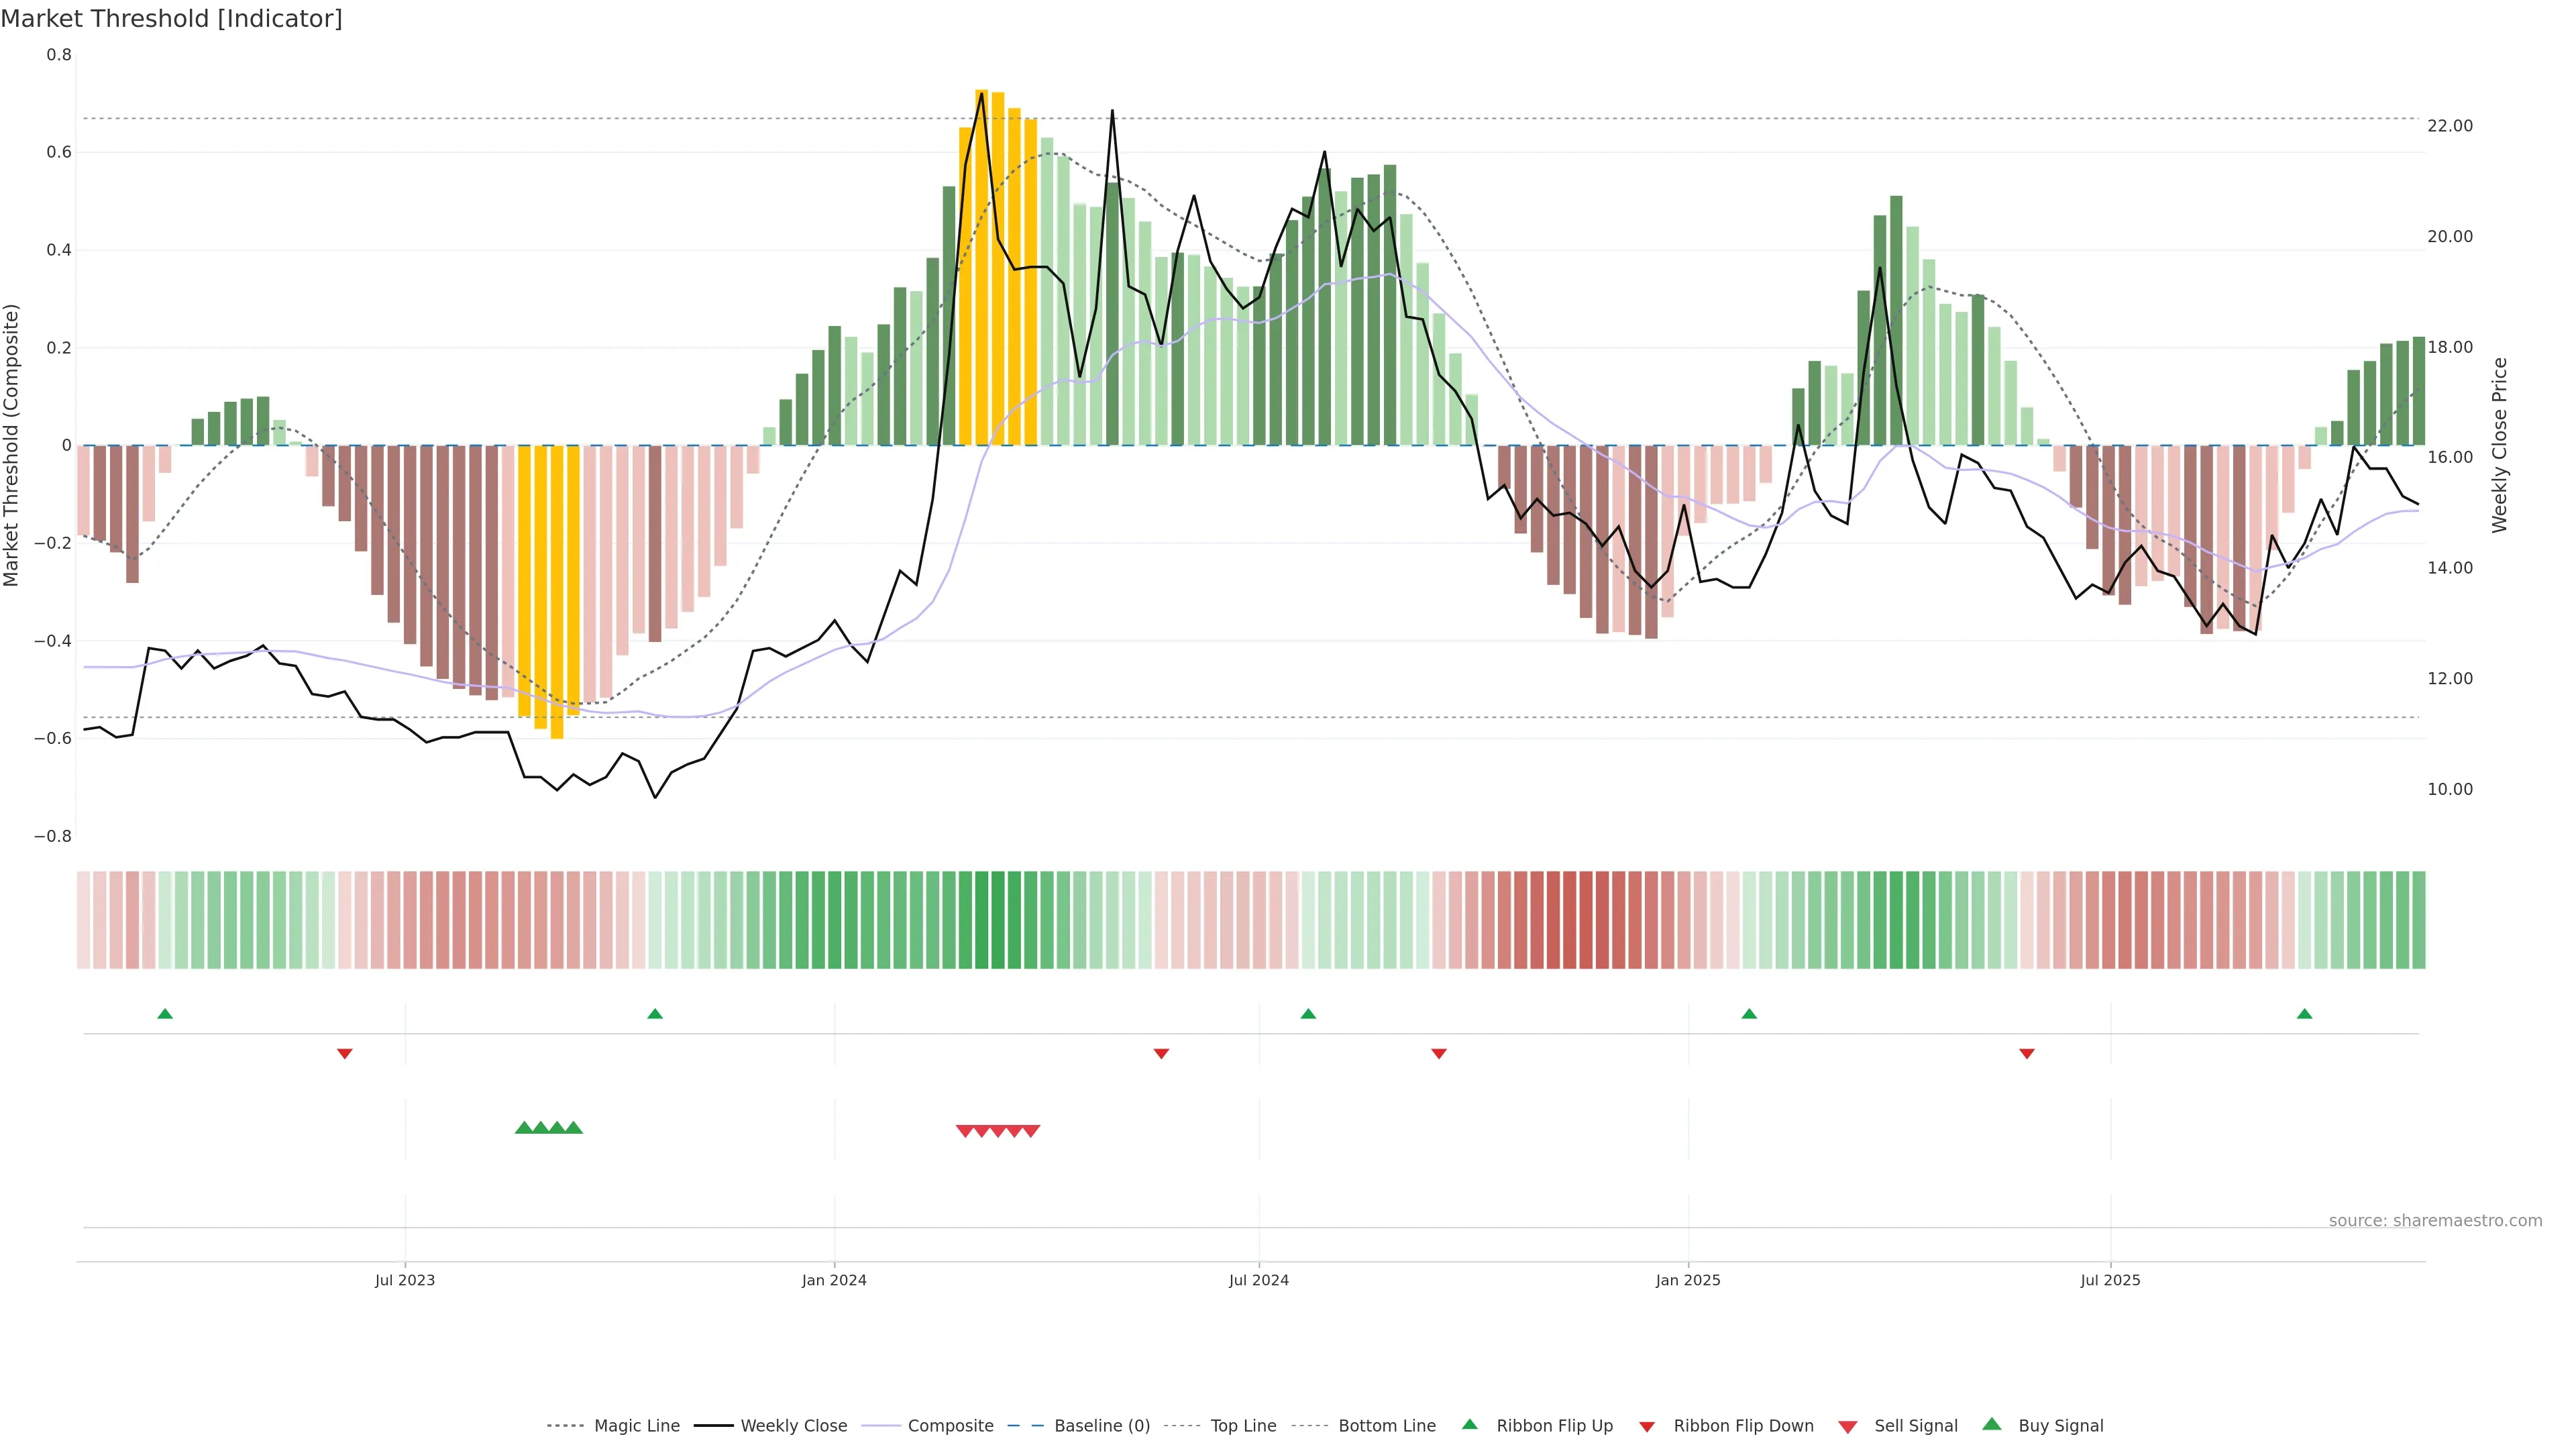The image size is (2576, 1449).
Task: Click the last ribbon flip up marker
Action: tap(2304, 1014)
